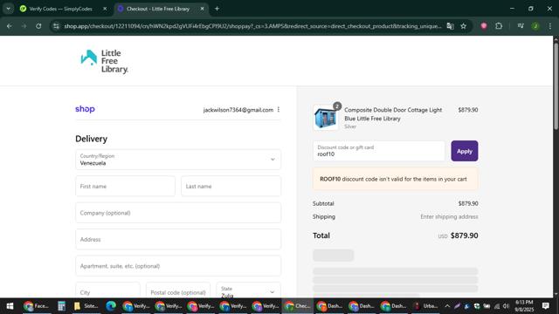Reload the checkout page
The width and height of the screenshot is (559, 314).
point(38,26)
